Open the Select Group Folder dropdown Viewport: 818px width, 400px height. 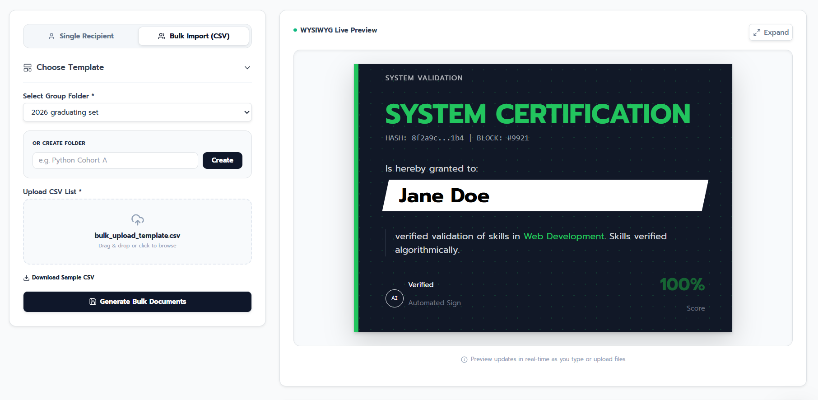click(x=137, y=112)
